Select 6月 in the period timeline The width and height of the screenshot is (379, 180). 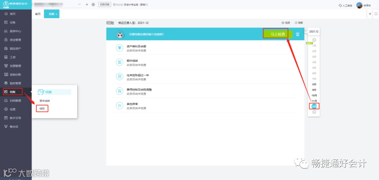(x=314, y=73)
